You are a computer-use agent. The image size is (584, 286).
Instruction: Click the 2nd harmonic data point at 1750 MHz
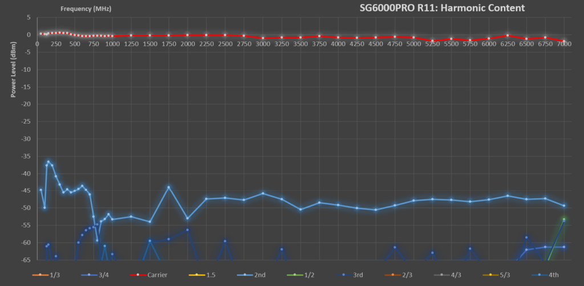[x=169, y=187]
